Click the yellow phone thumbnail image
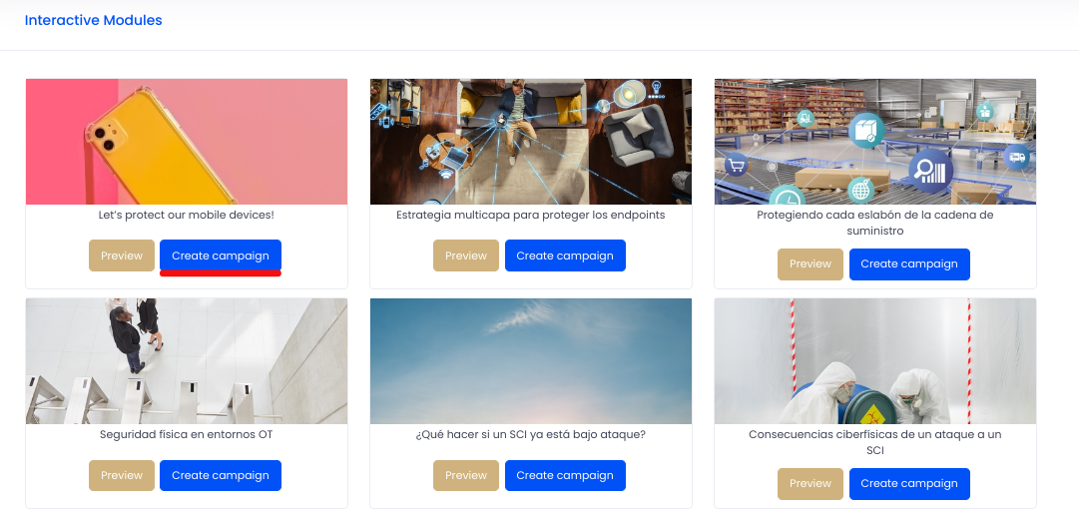Screen dimensions: 1079x509 click(187, 142)
